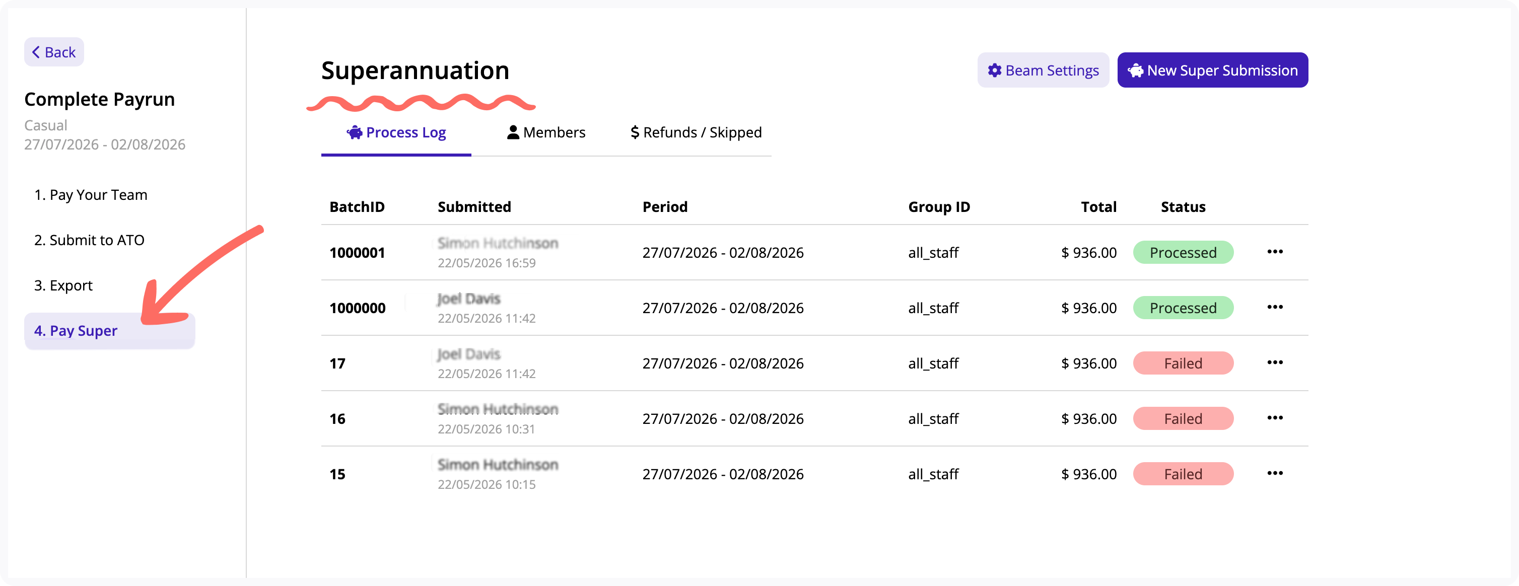Click batch ID 16
Viewport: 1519px width, 586px height.
[337, 419]
